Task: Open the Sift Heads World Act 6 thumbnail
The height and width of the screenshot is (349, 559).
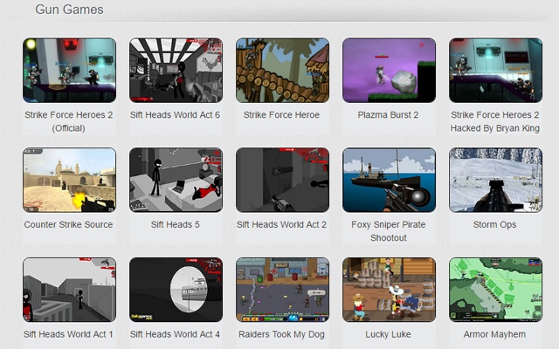Action: click(x=176, y=71)
